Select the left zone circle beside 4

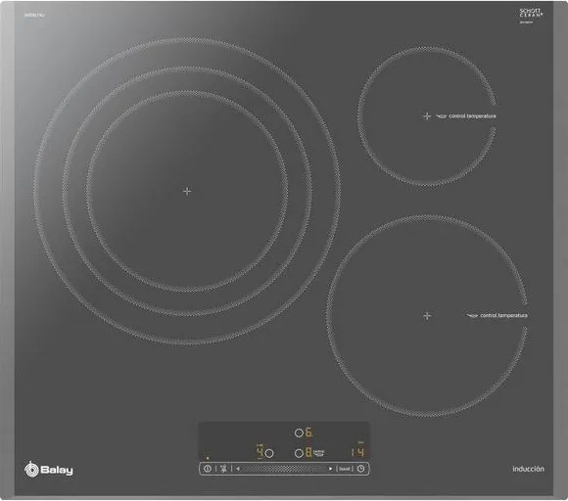(x=269, y=453)
